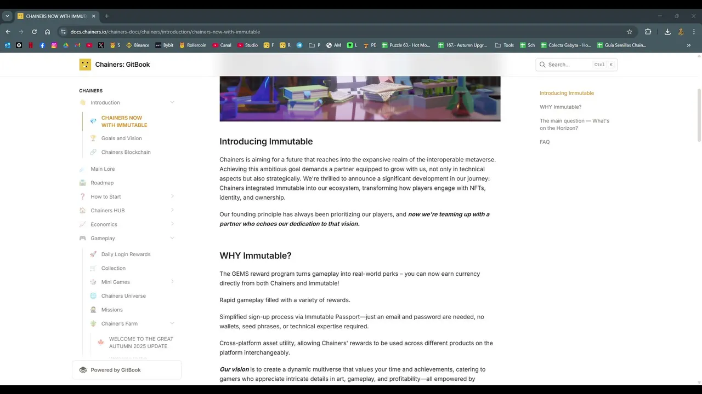Select the CHAINERS NOW WITH IMMUTABLE browser tab
Viewport: 702px width, 394px height.
(x=56, y=16)
